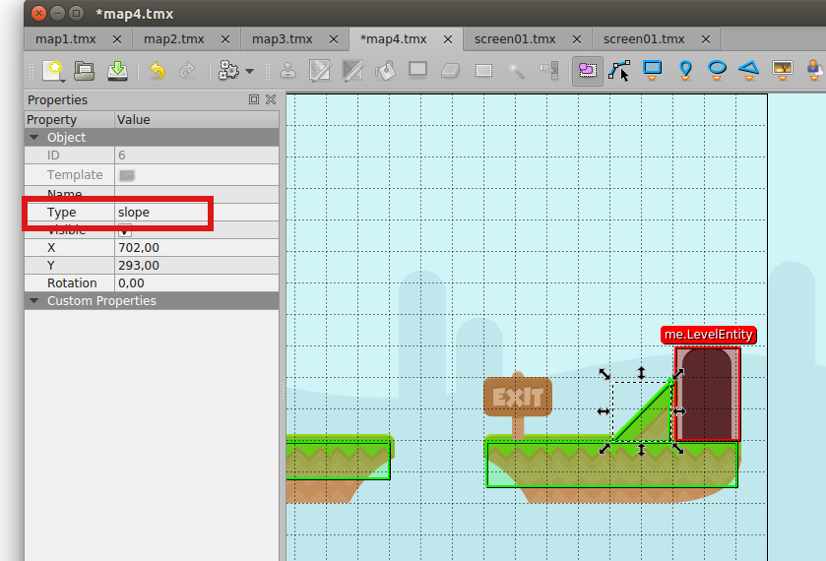
Task: Choose the Insert Rectangle tool
Action: [x=652, y=70]
